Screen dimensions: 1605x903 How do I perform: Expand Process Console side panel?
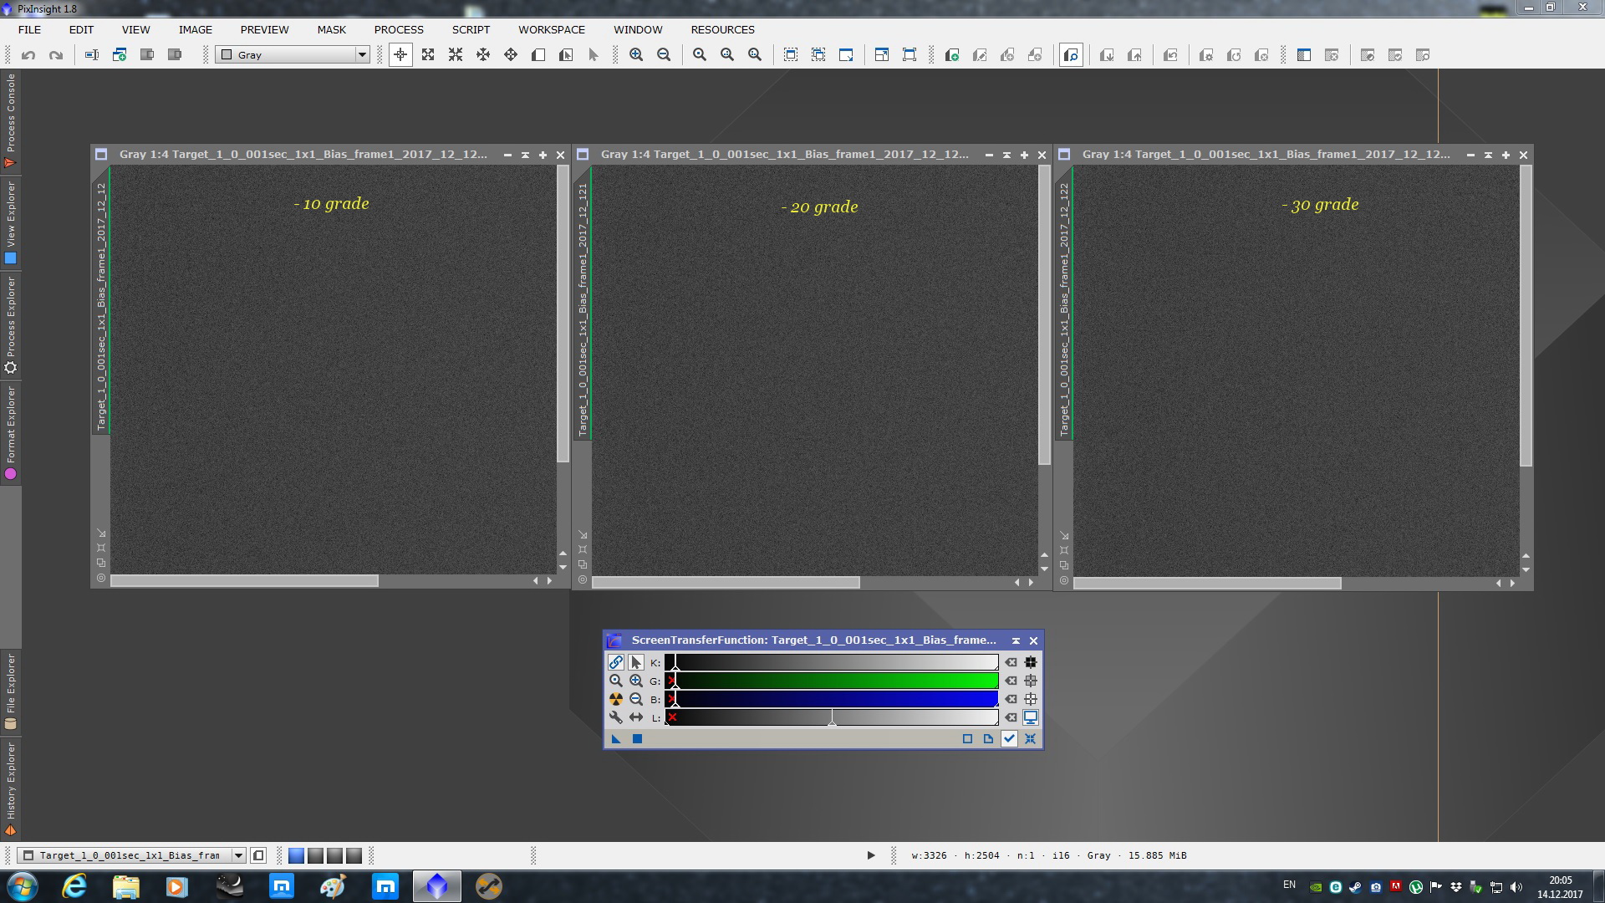(10, 121)
